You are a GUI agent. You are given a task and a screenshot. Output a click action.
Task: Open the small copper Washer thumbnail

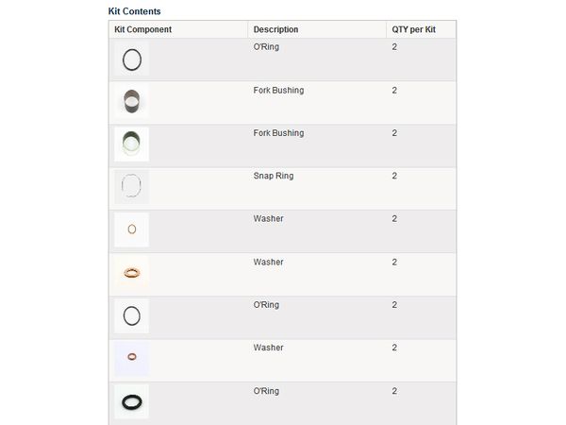(132, 229)
